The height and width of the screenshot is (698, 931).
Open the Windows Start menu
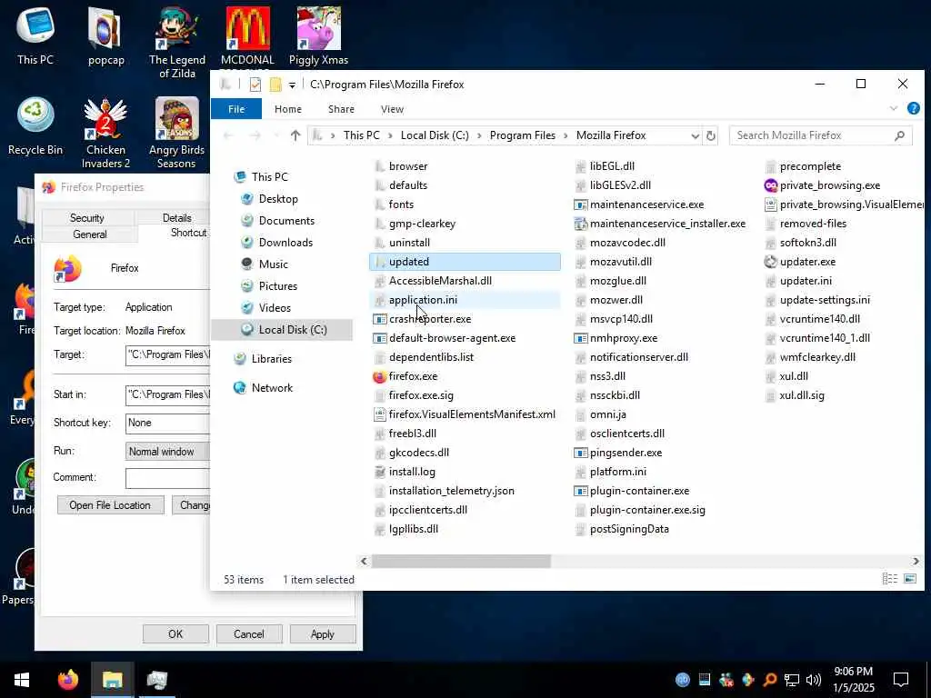tap(22, 680)
